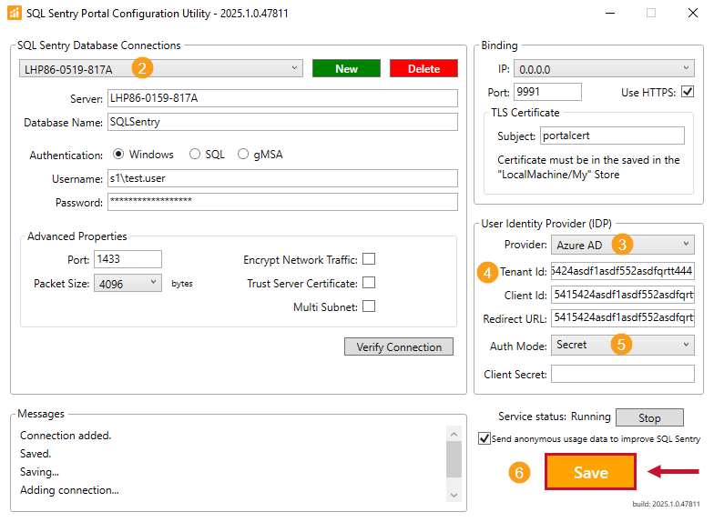Image resolution: width=714 pixels, height=522 pixels.
Task: Open the binding IP address dropdown
Action: click(604, 68)
